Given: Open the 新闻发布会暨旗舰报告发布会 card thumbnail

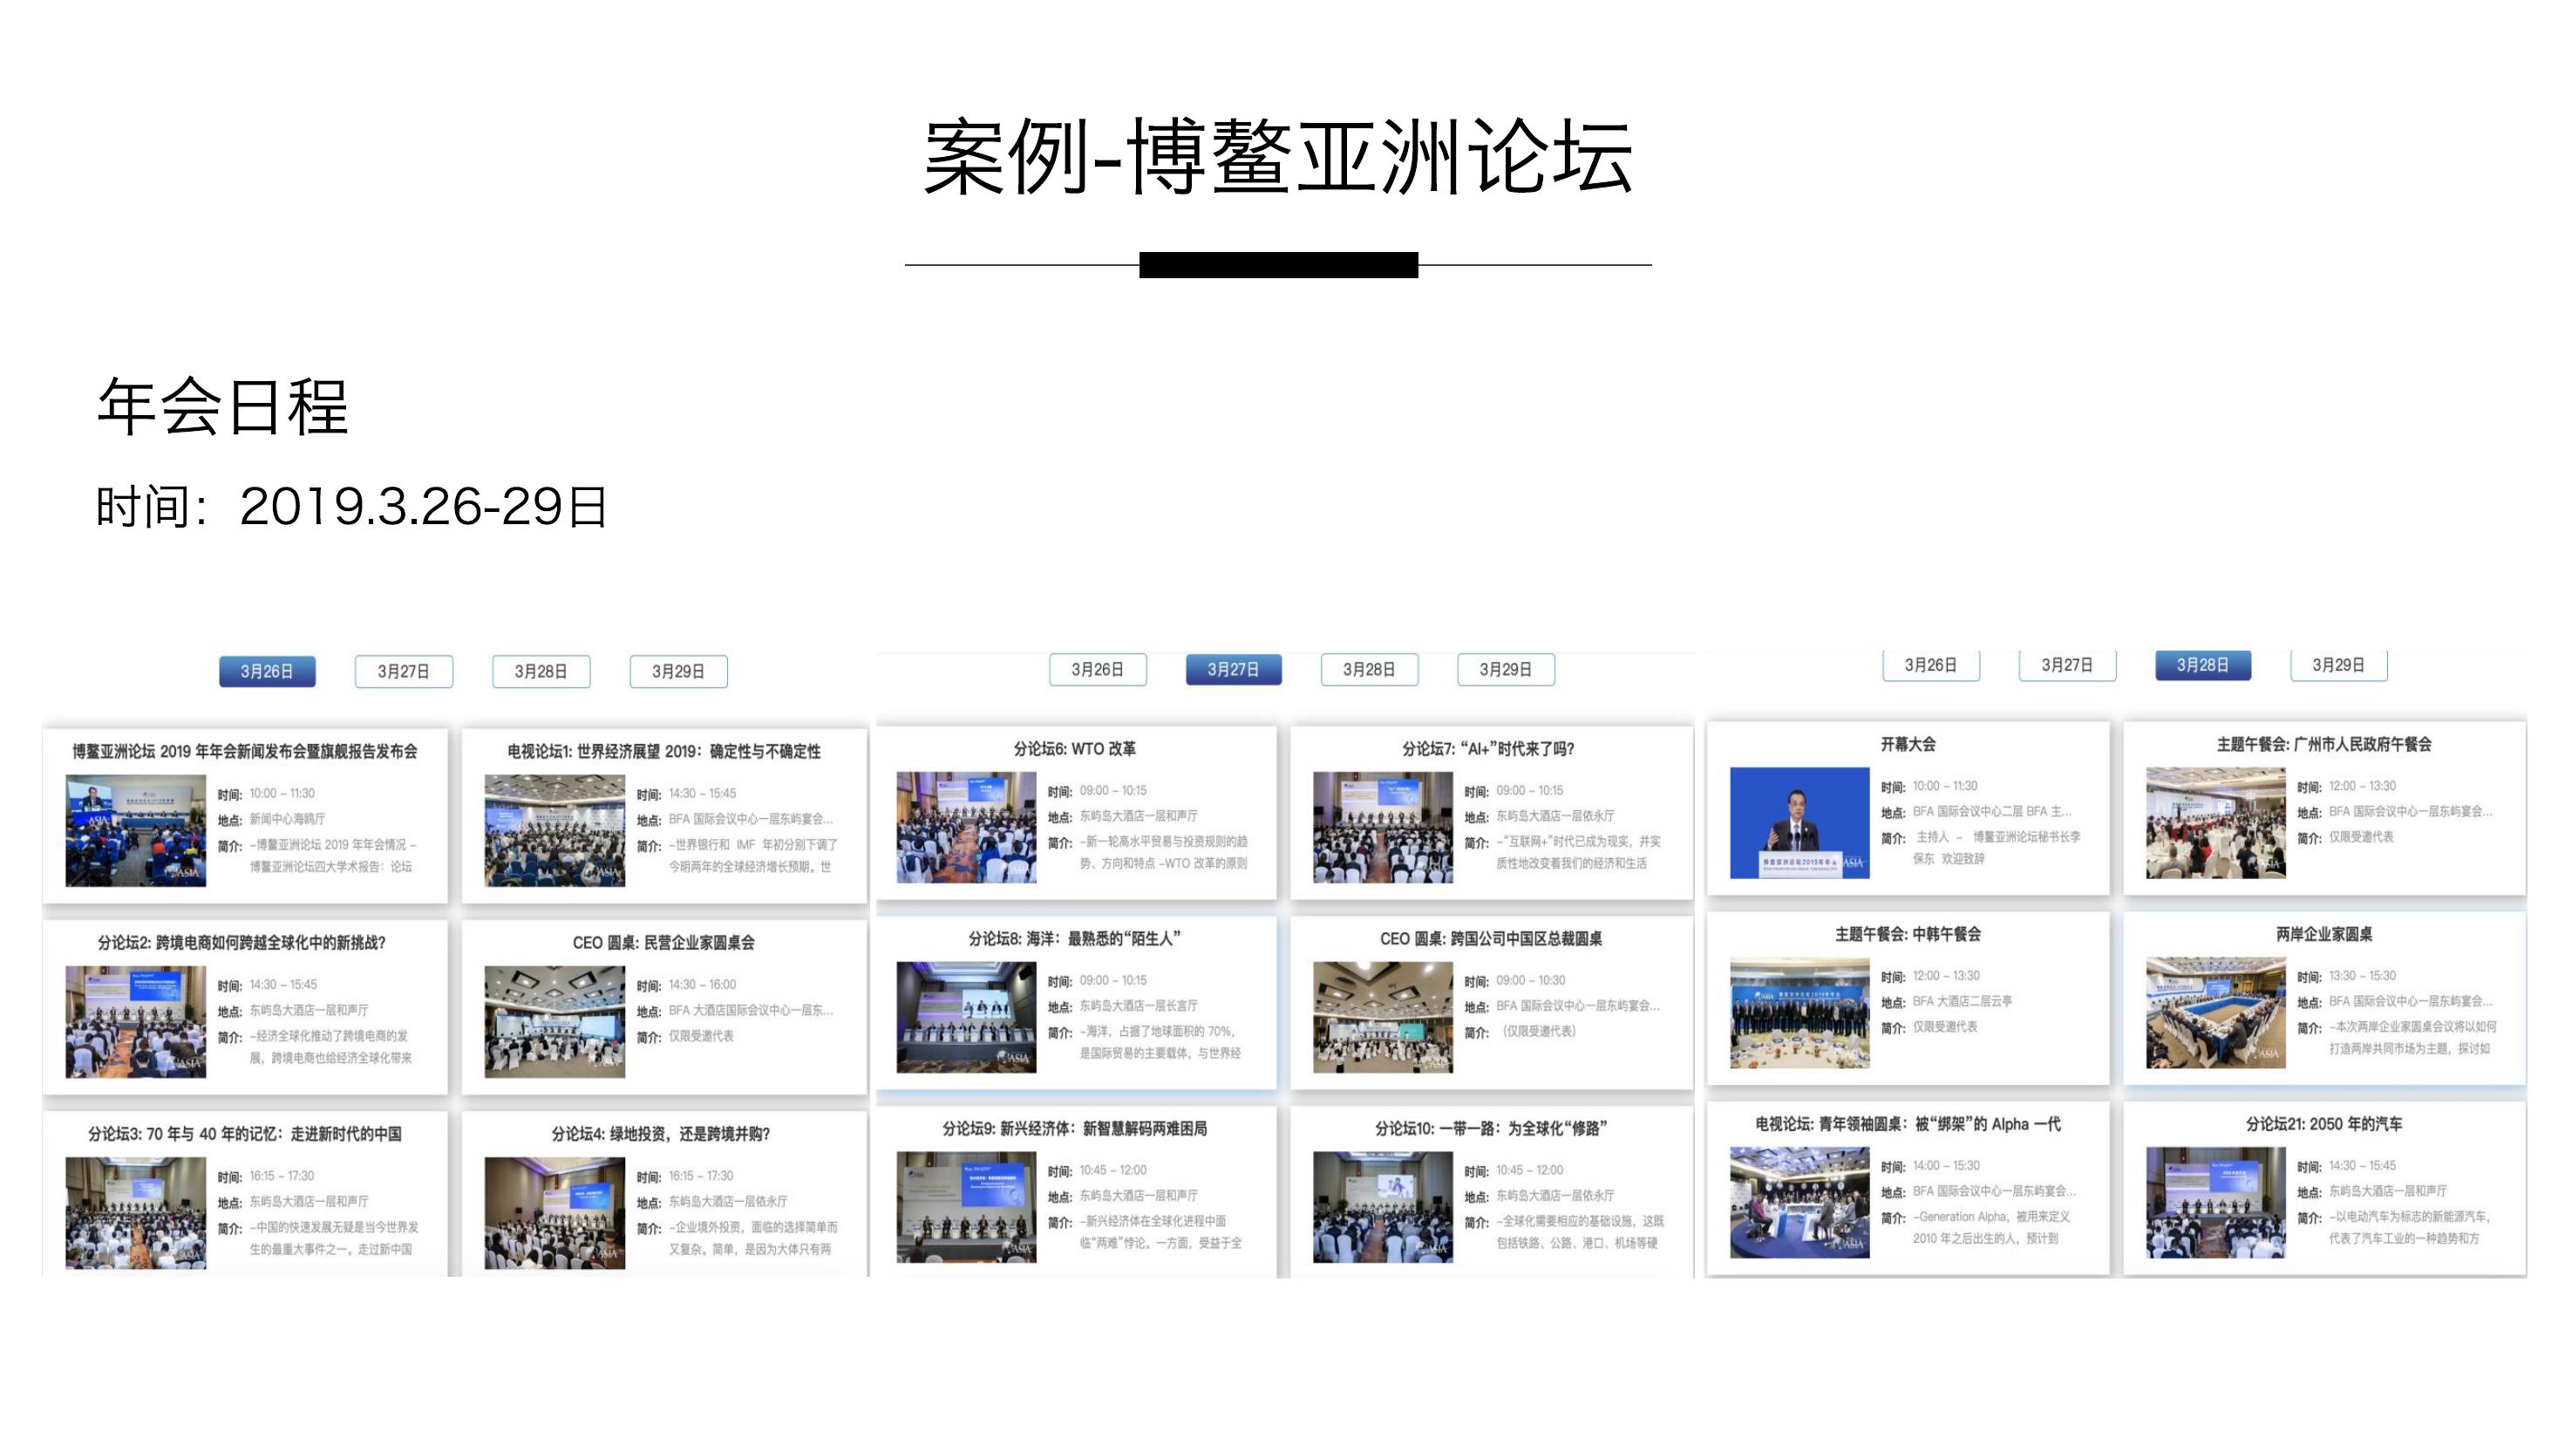Looking at the screenshot, I should point(136,830).
